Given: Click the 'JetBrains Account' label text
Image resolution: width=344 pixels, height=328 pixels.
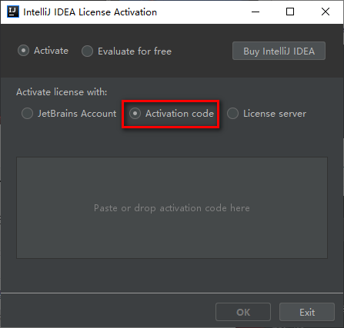Looking at the screenshot, I should [x=77, y=114].
